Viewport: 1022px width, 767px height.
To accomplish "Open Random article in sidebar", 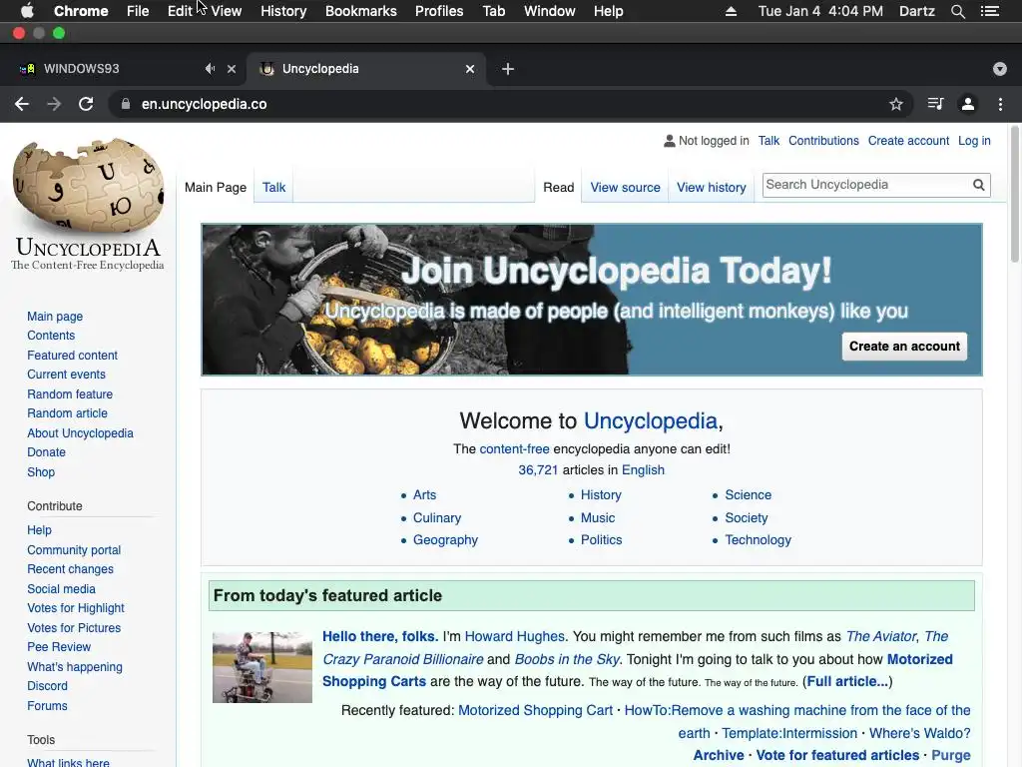I will click(67, 413).
